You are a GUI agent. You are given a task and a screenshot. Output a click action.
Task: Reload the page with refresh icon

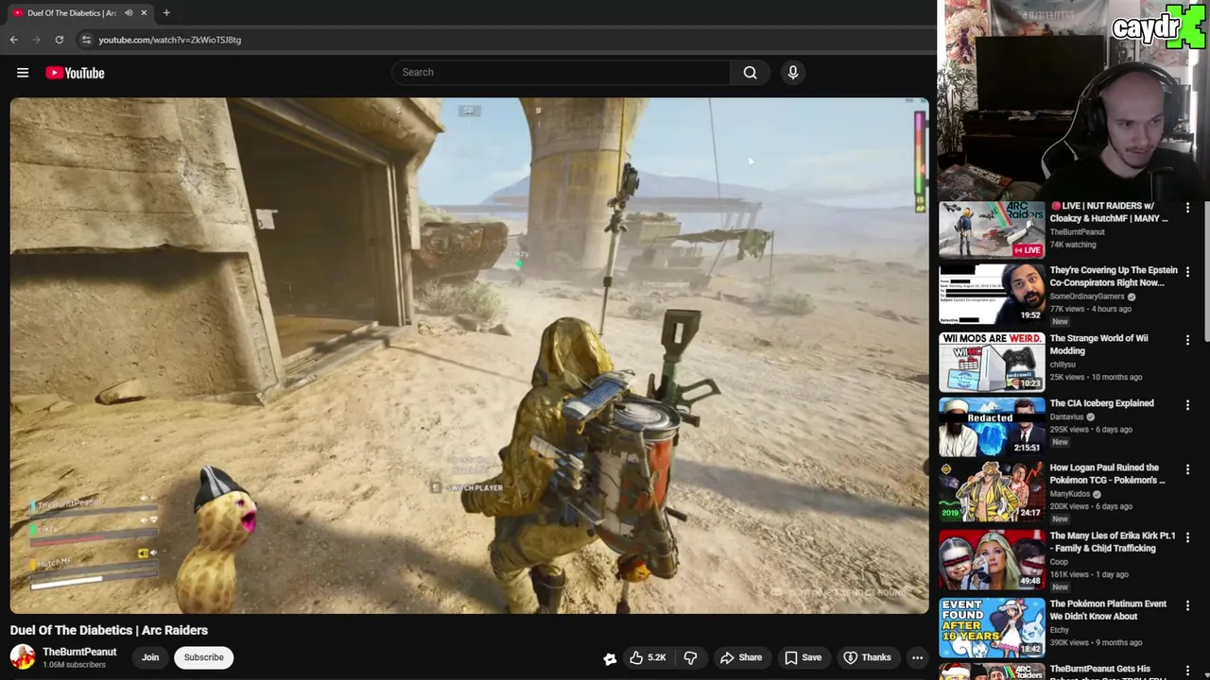coord(59,40)
